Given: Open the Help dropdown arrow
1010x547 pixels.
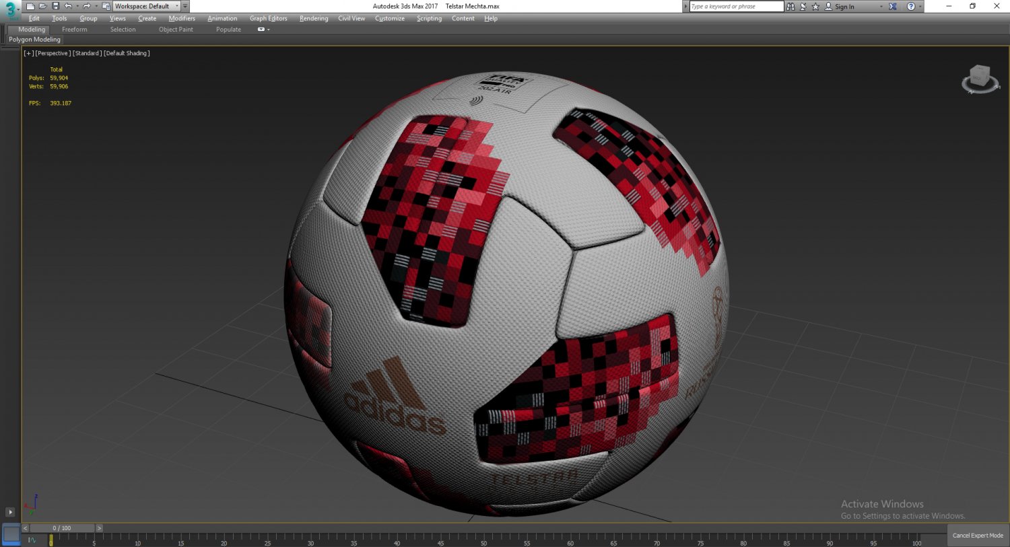Looking at the screenshot, I should click(920, 6).
